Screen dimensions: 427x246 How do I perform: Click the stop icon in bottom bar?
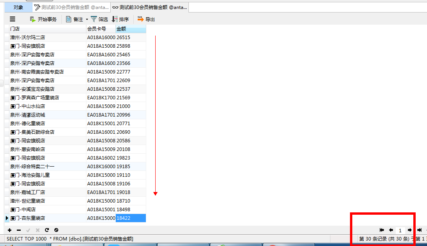[x=56, y=230]
